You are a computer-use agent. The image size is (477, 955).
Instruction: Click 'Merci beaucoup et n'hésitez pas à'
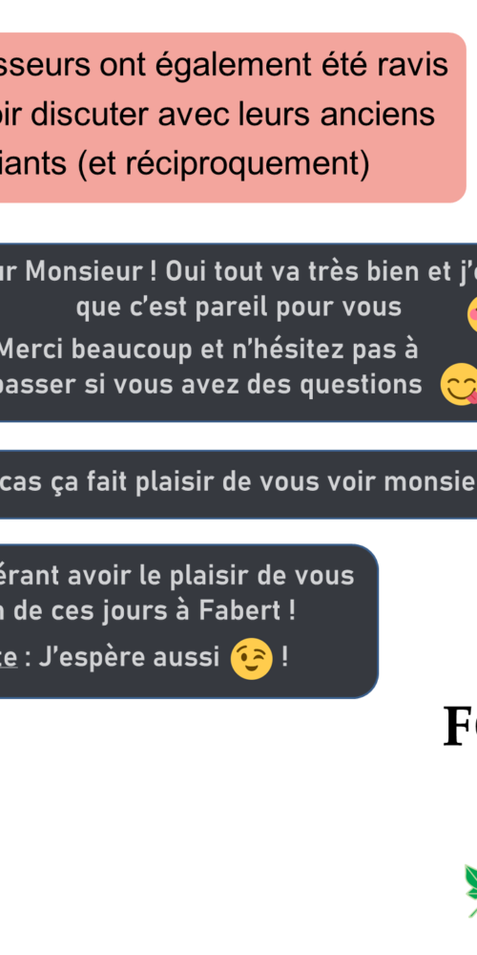(208, 349)
